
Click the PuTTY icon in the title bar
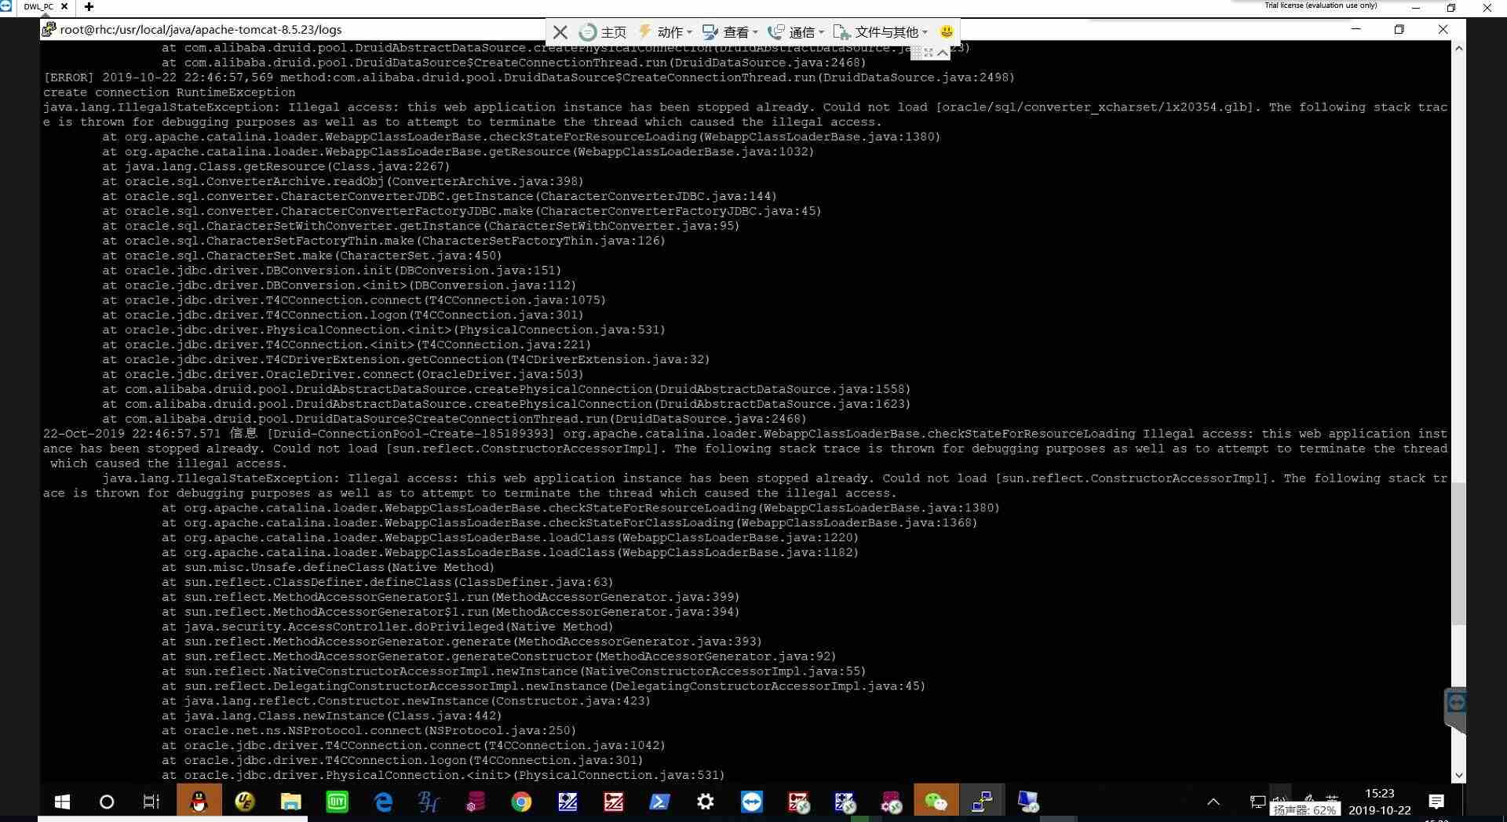pyautogui.click(x=49, y=29)
